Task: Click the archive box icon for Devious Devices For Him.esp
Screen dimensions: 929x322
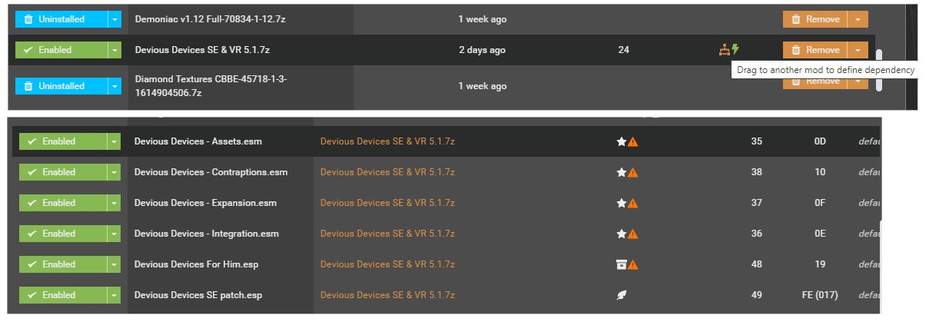Action: pyautogui.click(x=622, y=264)
